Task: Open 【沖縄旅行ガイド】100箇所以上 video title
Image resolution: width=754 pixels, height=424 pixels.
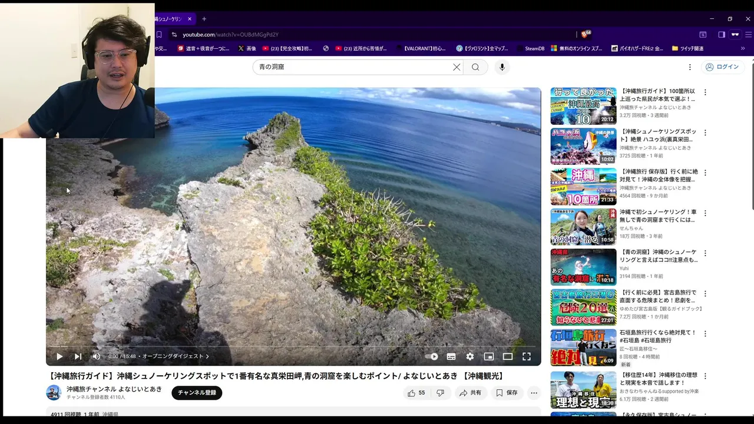Action: [657, 95]
